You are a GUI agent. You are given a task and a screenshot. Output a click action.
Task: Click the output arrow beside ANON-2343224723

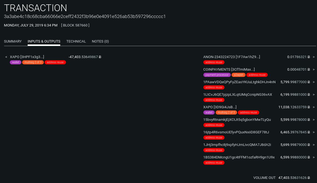pos(314,57)
